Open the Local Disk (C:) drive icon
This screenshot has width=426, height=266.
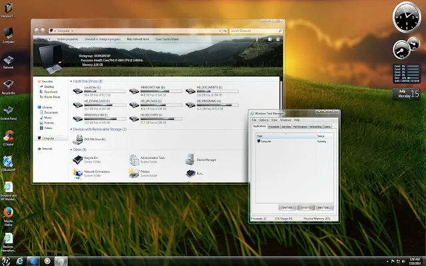pyautogui.click(x=78, y=91)
